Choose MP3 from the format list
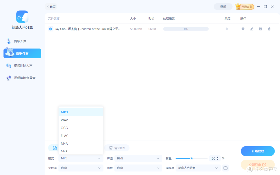The height and width of the screenshot is (175, 280). click(x=81, y=112)
